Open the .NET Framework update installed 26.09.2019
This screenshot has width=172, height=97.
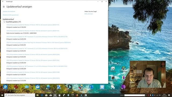coord(37,37)
